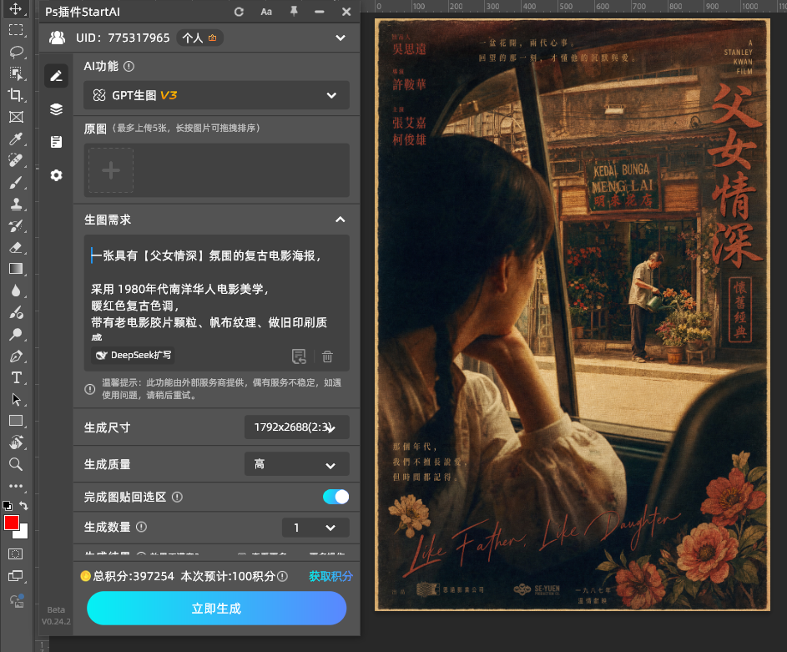Select the History Brush tool
This screenshot has width=787, height=652.
pyautogui.click(x=16, y=226)
